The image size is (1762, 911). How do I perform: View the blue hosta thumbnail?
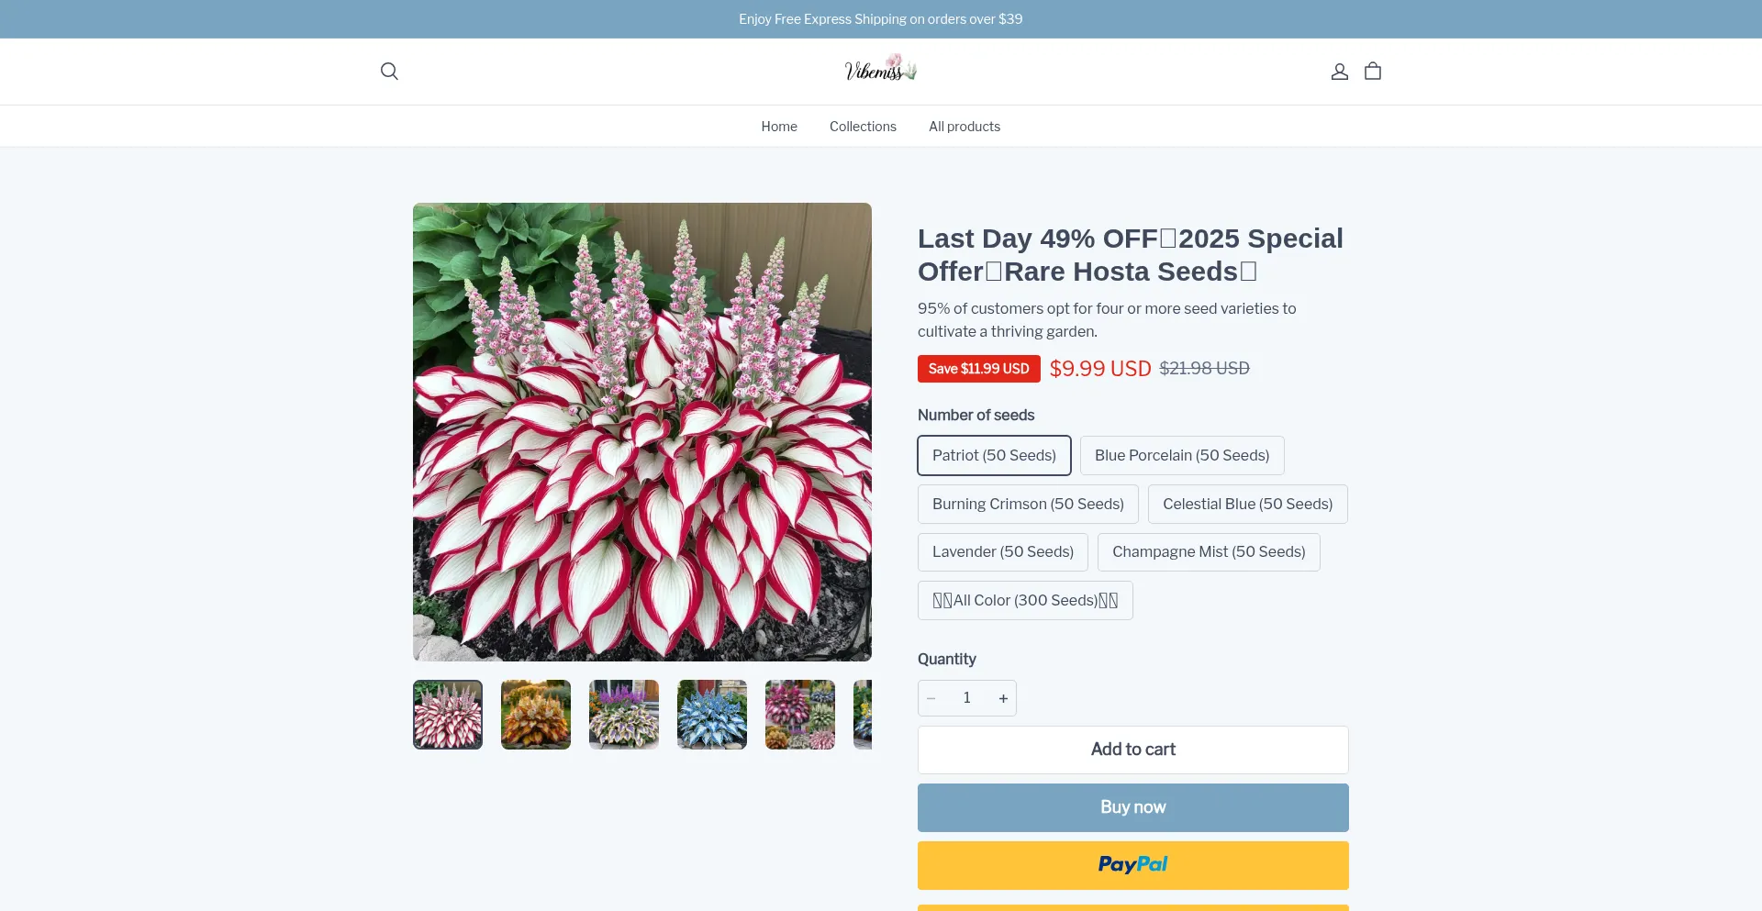pyautogui.click(x=712, y=715)
